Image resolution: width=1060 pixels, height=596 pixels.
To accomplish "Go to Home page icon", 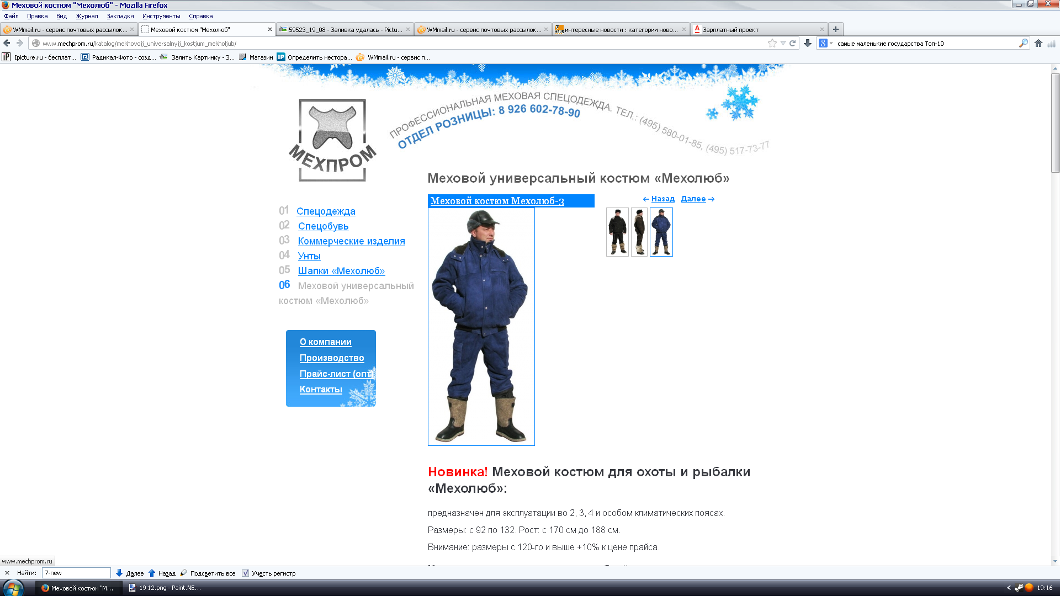I will [1038, 43].
